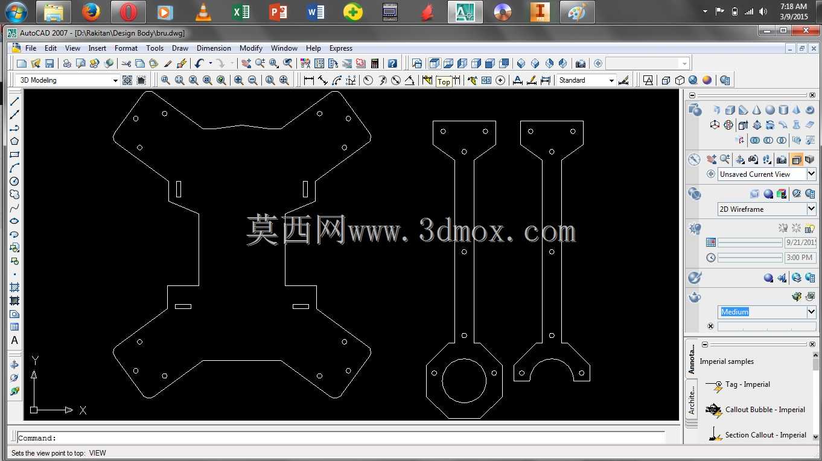
Task: Click the Cut scissors icon
Action: tap(126, 63)
